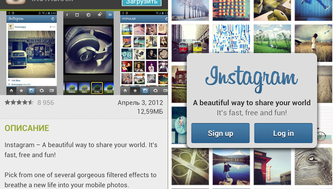The width and height of the screenshot is (336, 189).
Task: Toggle the square frame icon in the editor toolbar
Action: (x=77, y=15)
